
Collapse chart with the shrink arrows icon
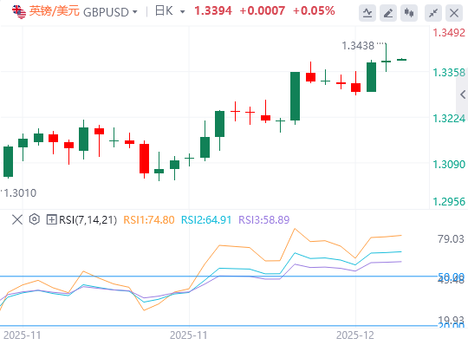[x=433, y=13]
